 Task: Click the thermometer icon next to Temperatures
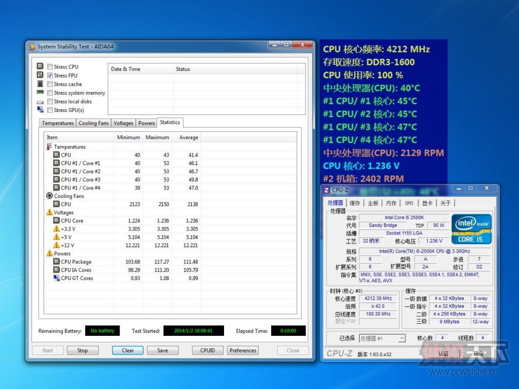(49, 146)
